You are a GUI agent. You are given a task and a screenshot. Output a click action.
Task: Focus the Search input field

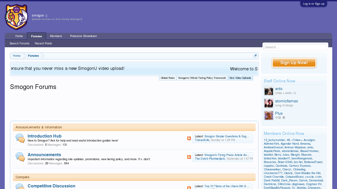pyautogui.click(x=295, y=47)
